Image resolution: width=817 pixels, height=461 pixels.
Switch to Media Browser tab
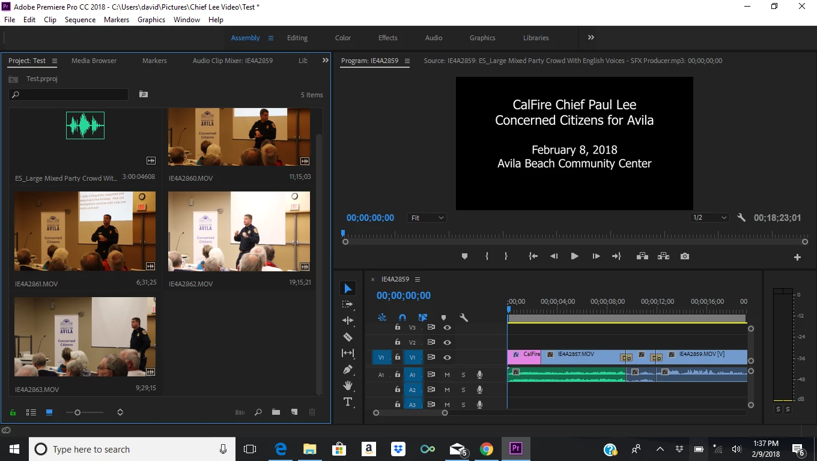[94, 61]
